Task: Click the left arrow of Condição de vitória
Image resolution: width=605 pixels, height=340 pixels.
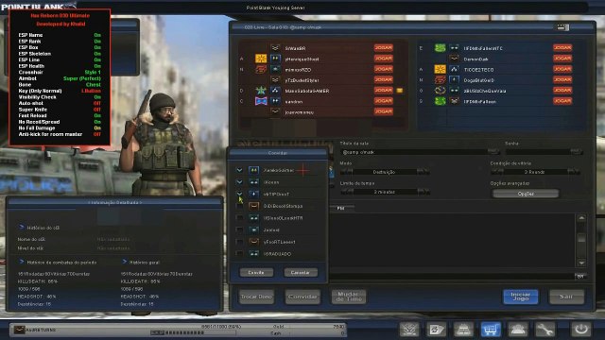Action: click(497, 172)
